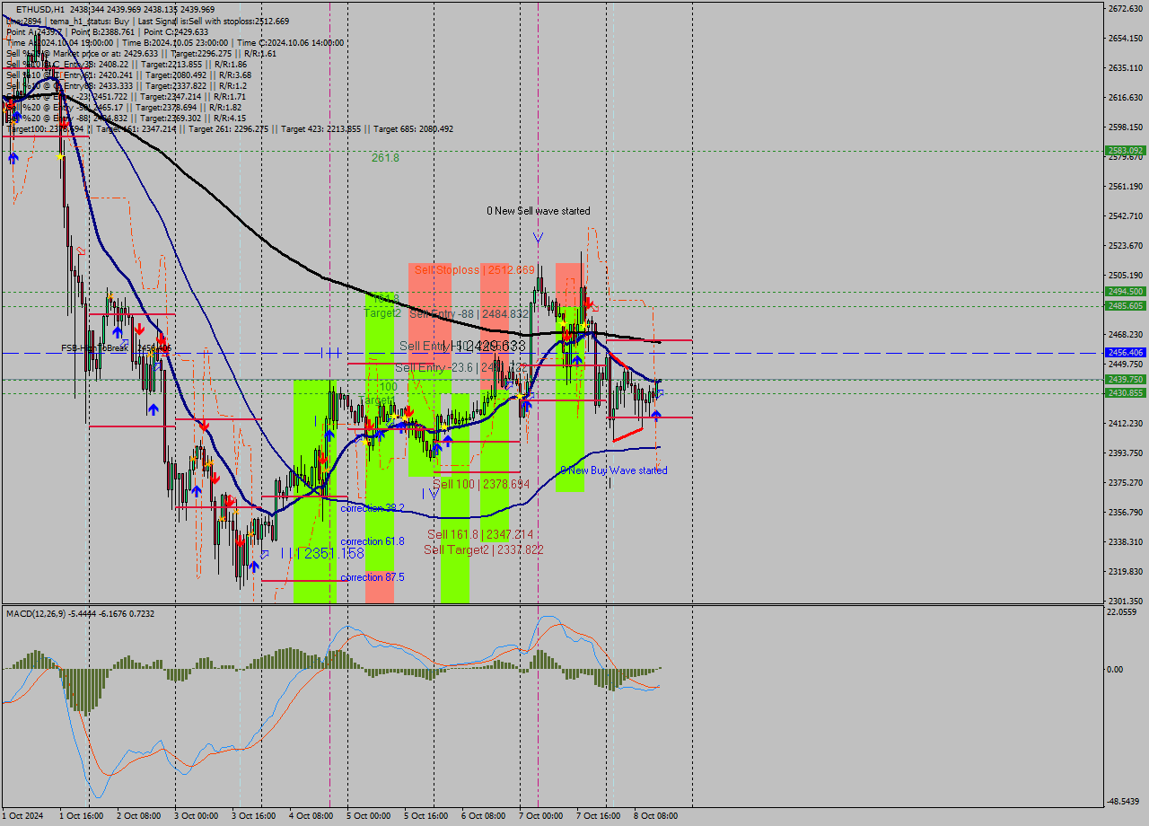1149x826 pixels.
Task: Click the 'Last Signal is:Sell with stoploss' text
Action: tap(202, 21)
